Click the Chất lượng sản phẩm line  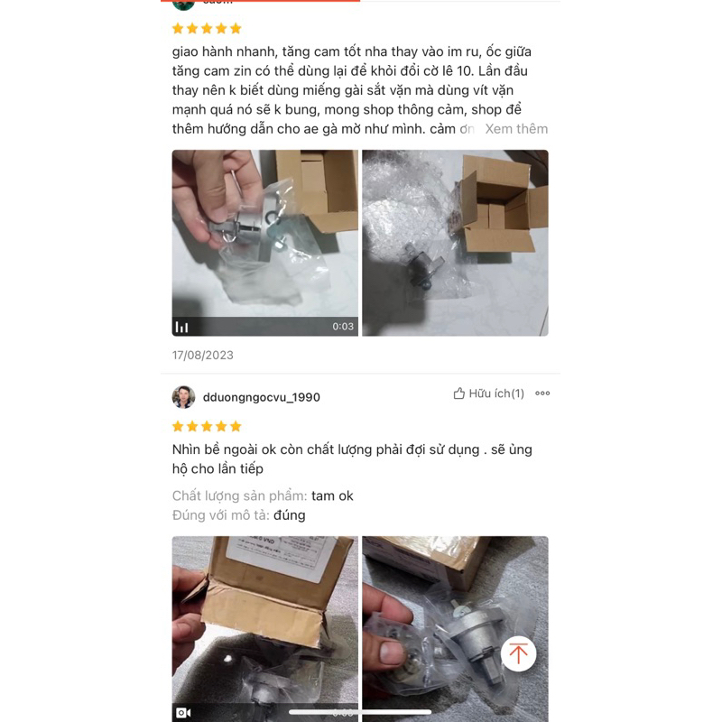click(x=263, y=495)
